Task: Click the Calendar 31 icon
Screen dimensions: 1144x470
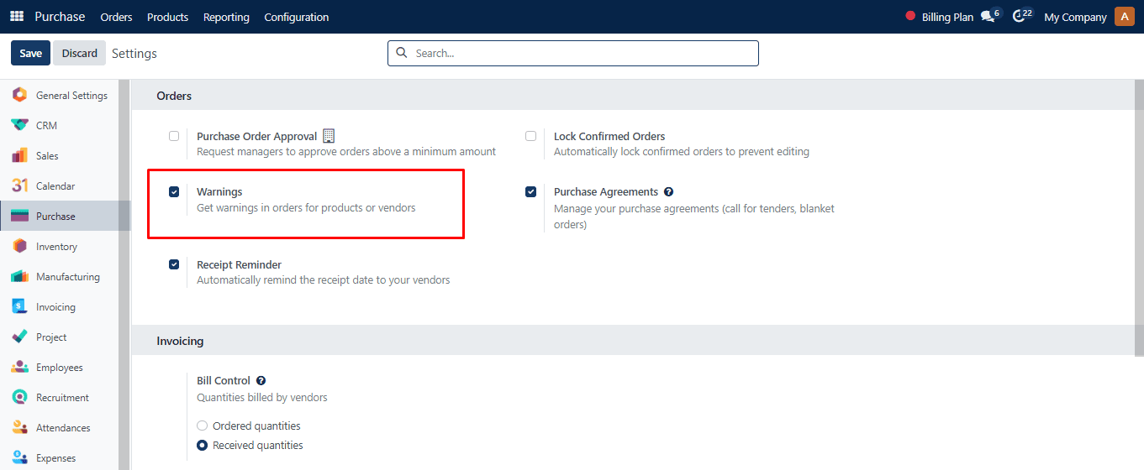Action: point(19,185)
